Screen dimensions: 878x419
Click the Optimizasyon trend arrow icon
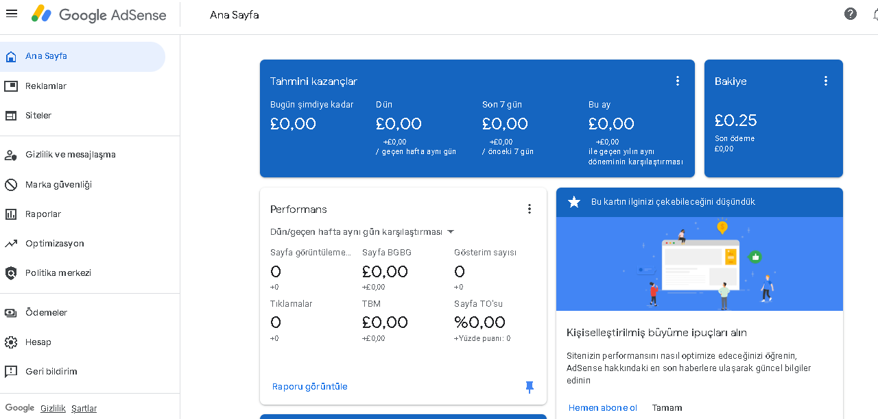coord(11,244)
